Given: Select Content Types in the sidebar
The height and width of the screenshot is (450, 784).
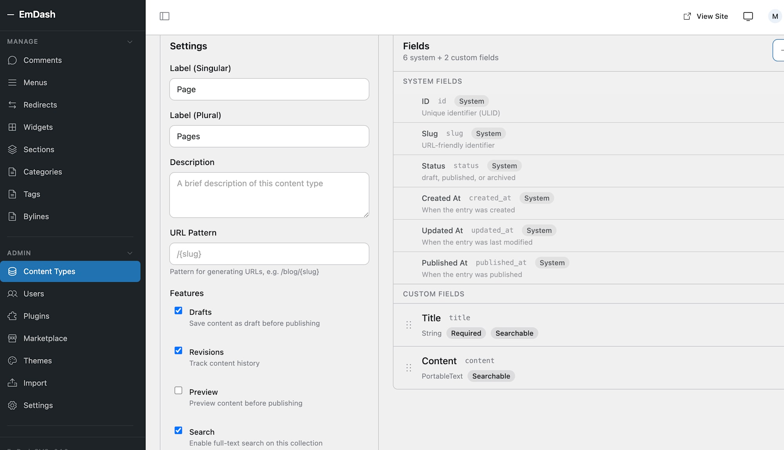Looking at the screenshot, I should [x=49, y=271].
